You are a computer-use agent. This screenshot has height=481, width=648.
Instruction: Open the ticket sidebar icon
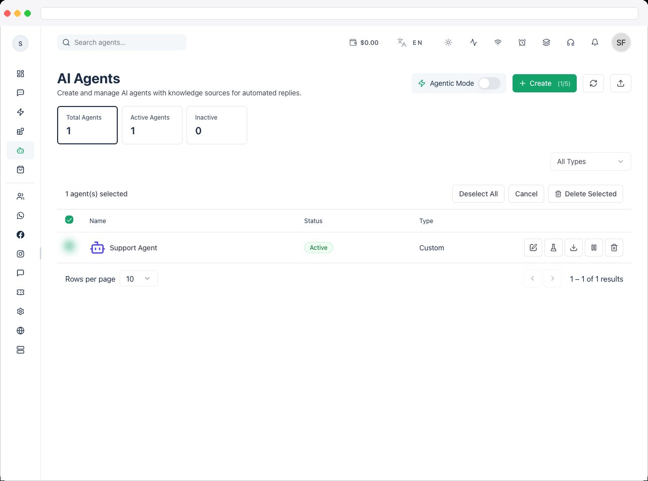tap(20, 292)
